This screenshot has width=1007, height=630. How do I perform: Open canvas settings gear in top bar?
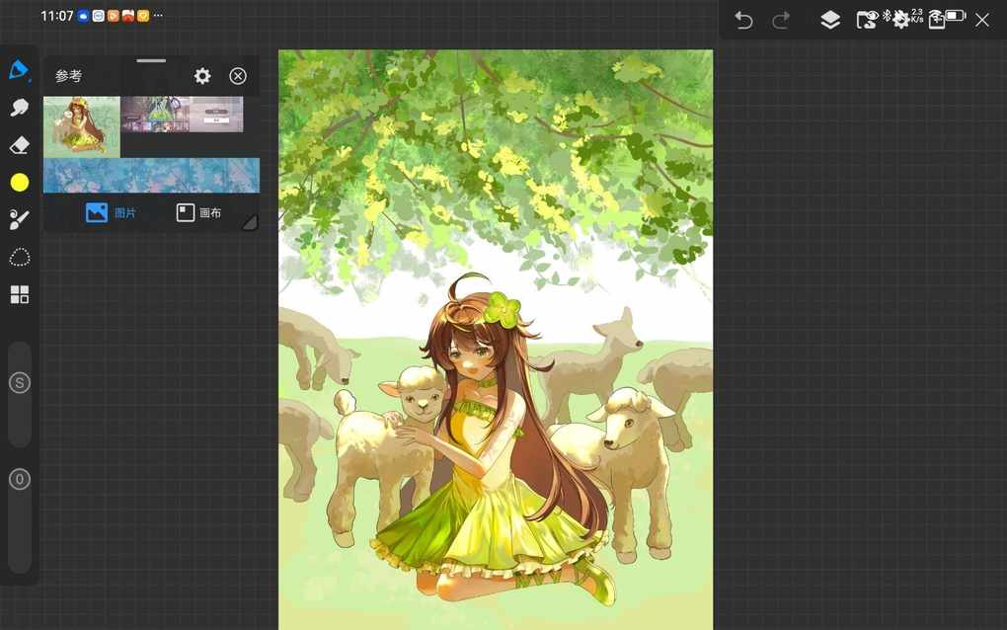pos(900,20)
